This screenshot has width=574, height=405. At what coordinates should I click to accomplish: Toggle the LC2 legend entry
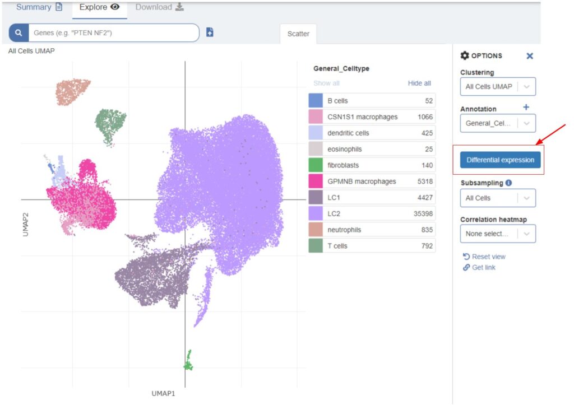coord(372,213)
